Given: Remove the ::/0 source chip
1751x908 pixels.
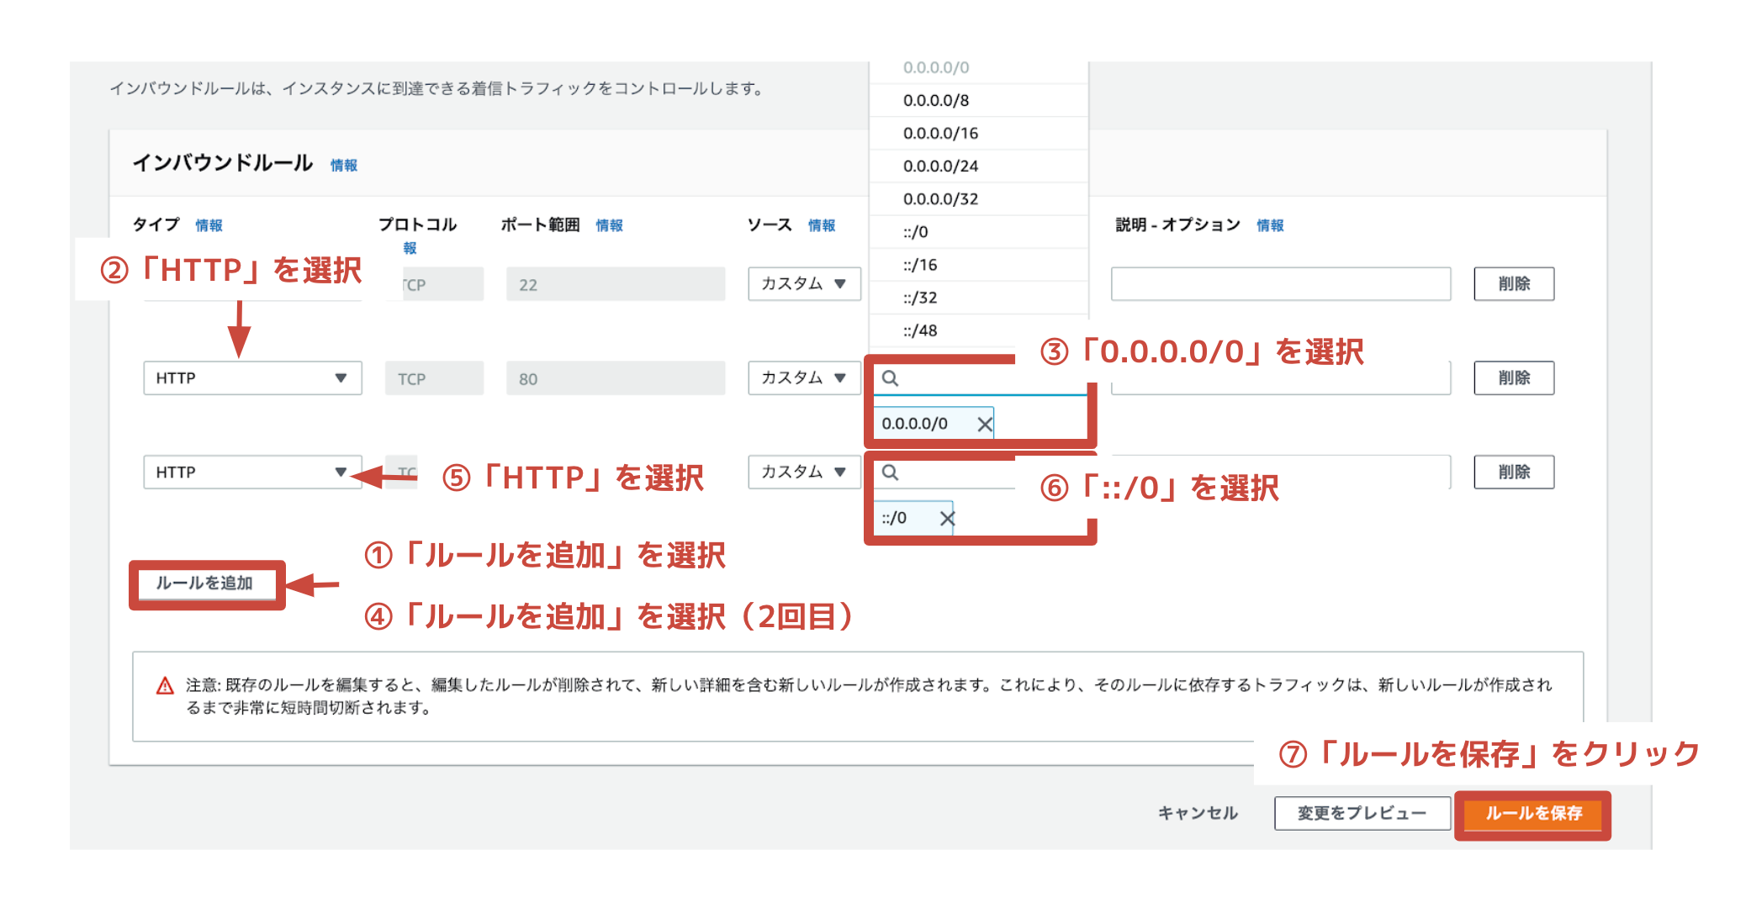Looking at the screenshot, I should pyautogui.click(x=947, y=519).
